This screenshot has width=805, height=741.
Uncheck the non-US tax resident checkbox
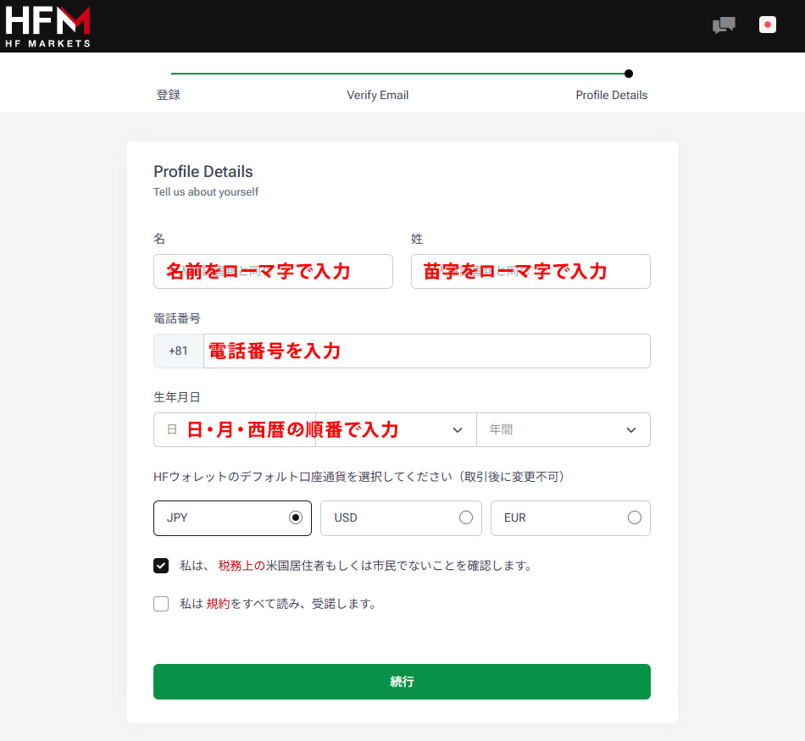coord(161,566)
